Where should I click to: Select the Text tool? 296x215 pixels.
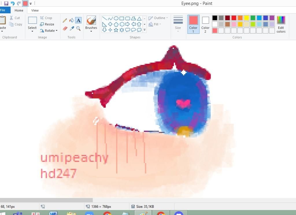79,20
